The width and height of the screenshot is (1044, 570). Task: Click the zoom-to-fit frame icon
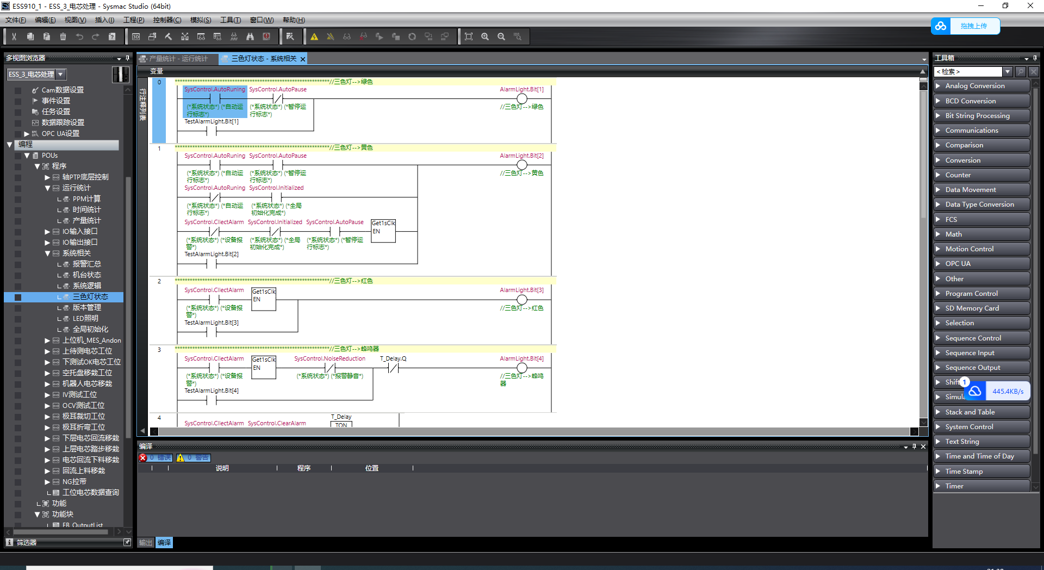click(x=469, y=36)
